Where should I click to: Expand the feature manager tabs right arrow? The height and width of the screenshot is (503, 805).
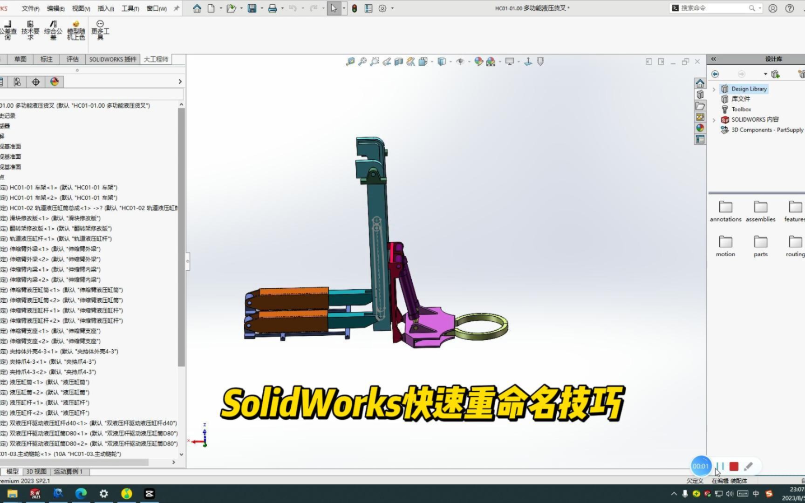click(x=180, y=82)
